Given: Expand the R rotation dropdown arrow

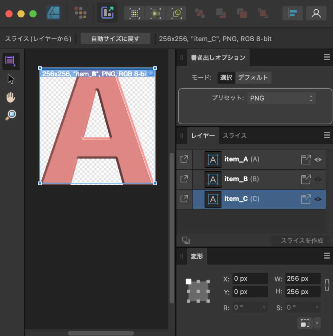Looking at the screenshot, I should point(264,308).
